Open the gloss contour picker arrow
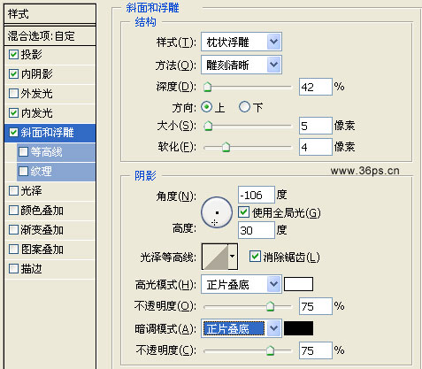 233,257
